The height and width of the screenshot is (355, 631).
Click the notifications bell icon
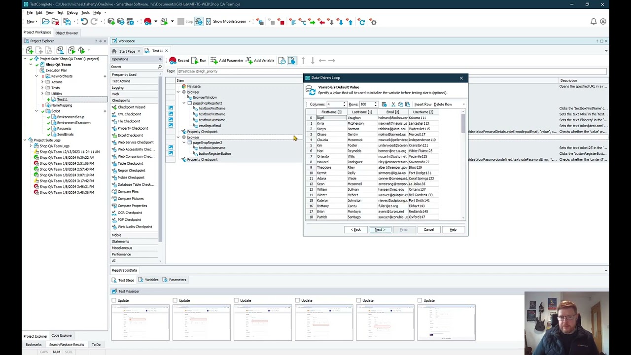tap(594, 22)
